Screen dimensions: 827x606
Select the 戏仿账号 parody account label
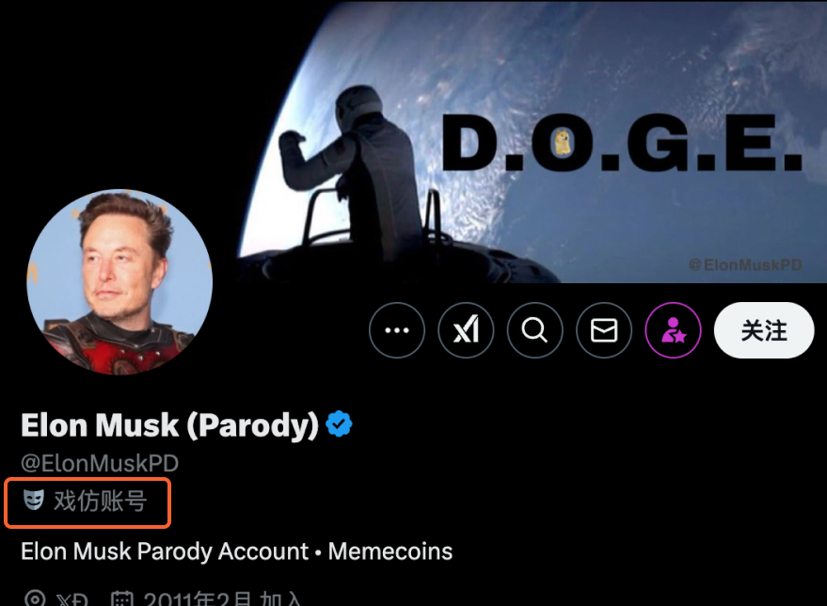100,502
